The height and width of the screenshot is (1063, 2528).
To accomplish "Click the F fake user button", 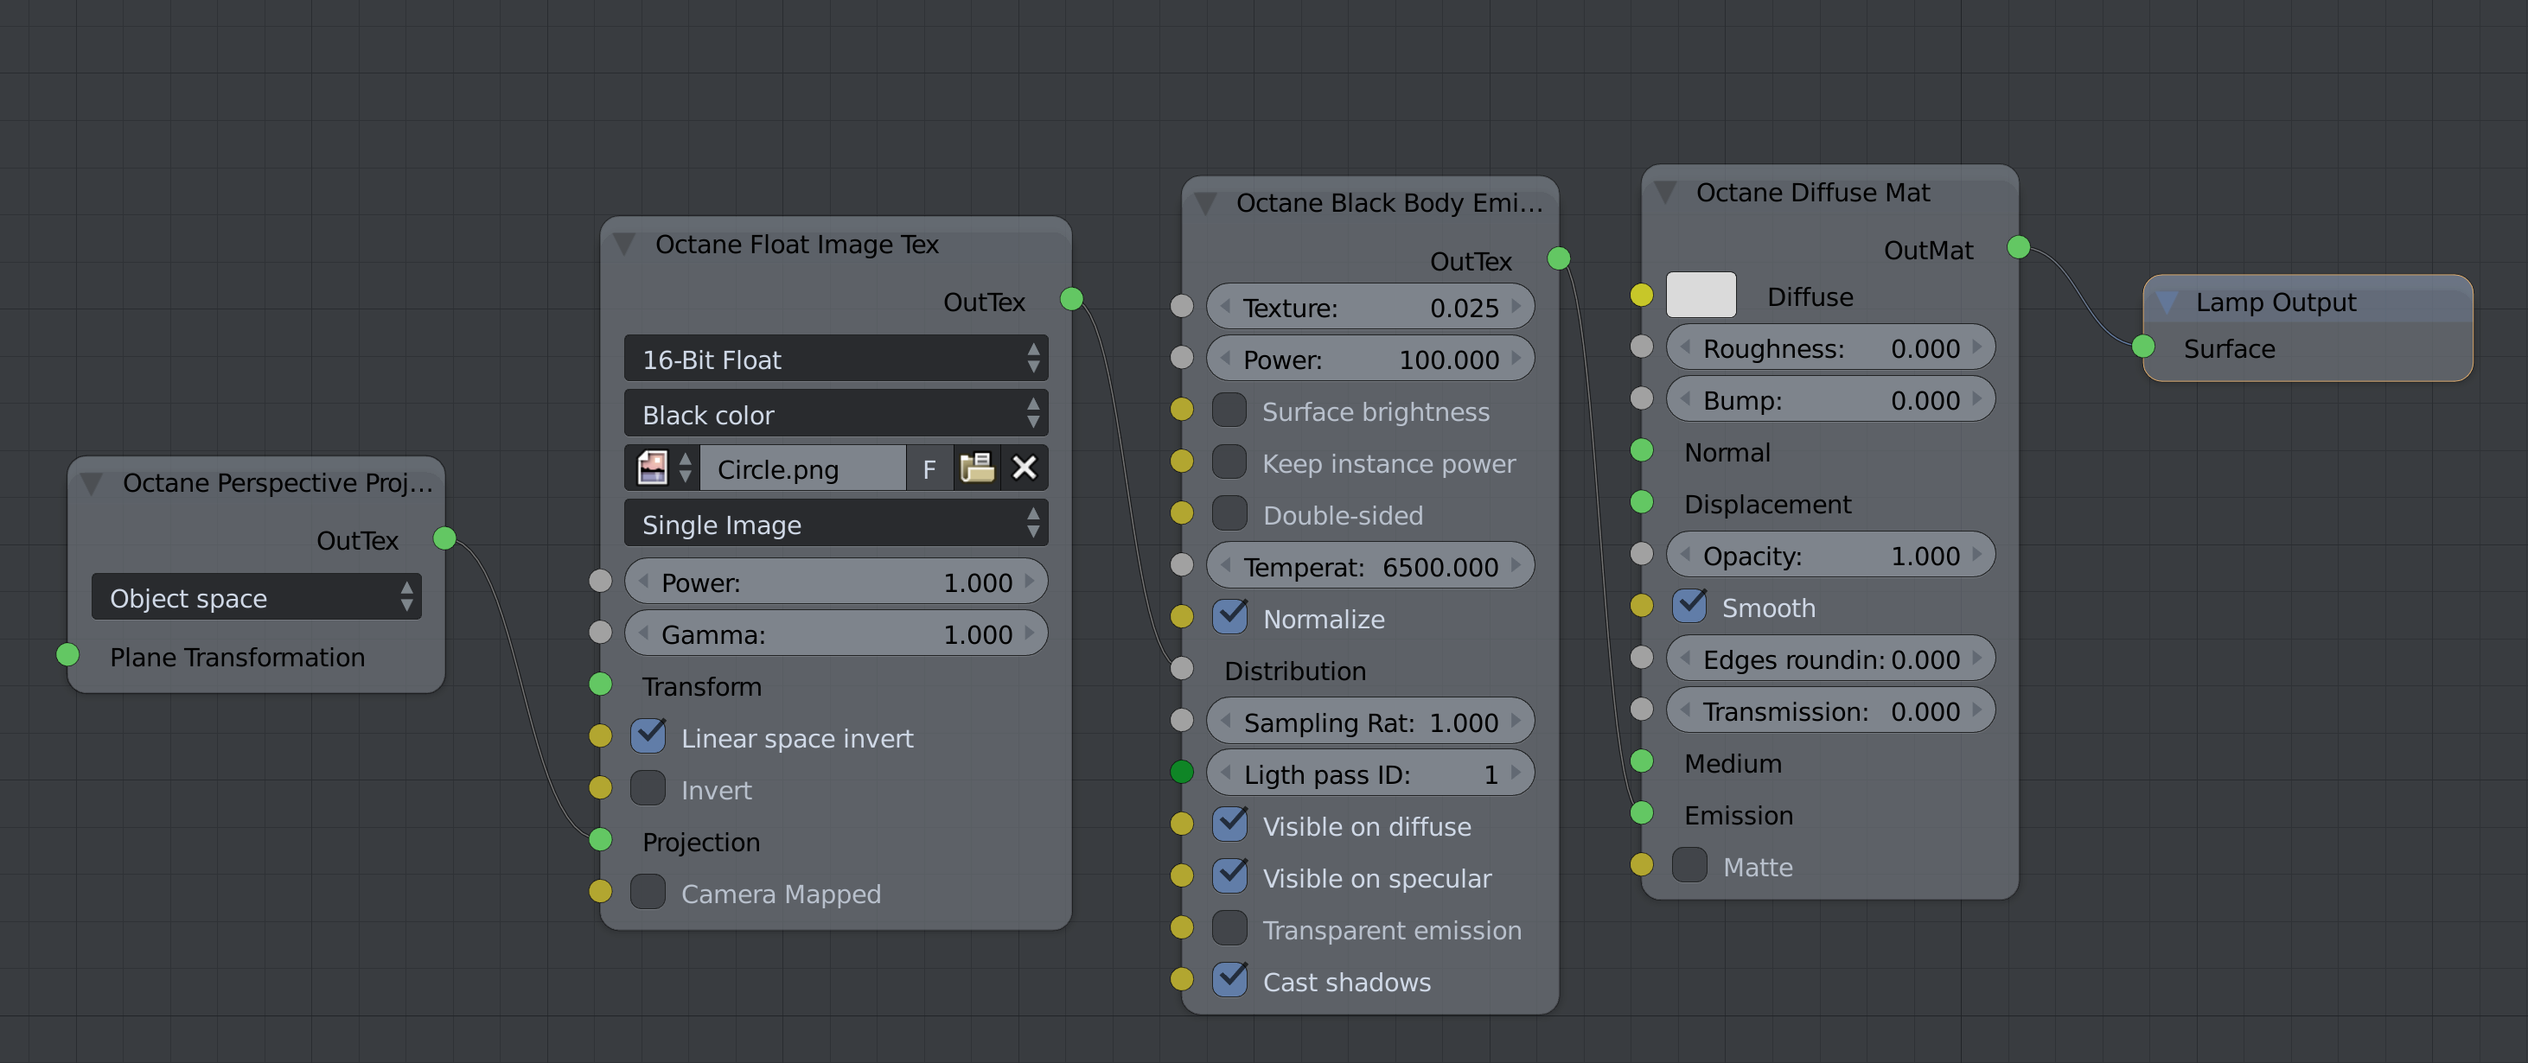I will tap(929, 468).
